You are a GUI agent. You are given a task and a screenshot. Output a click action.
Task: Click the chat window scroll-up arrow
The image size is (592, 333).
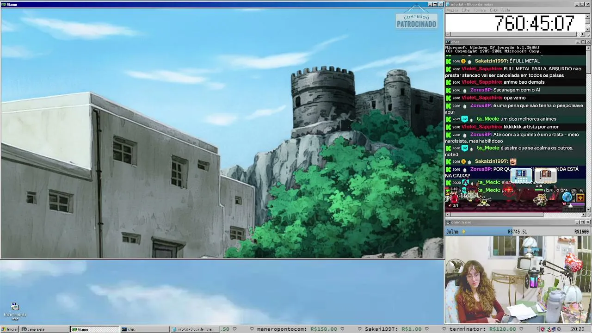click(588, 48)
